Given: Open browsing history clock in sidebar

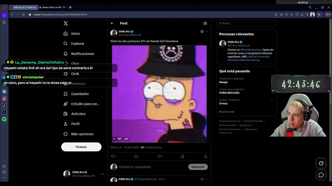Looking at the screenshot, I should pyautogui.click(x=4, y=172).
